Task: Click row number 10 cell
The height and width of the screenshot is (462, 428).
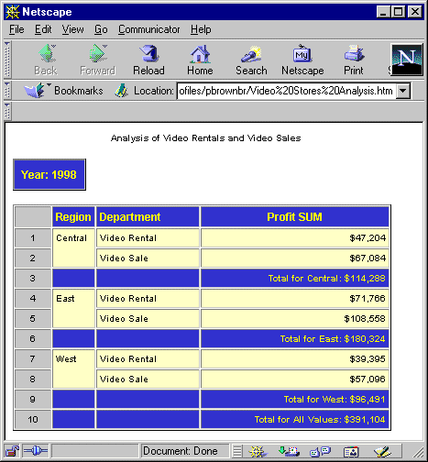Action: tap(33, 419)
